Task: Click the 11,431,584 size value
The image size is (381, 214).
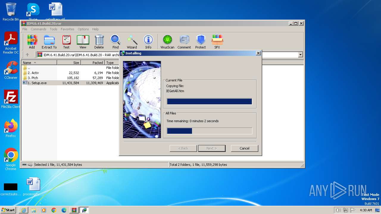Action: 71,83
